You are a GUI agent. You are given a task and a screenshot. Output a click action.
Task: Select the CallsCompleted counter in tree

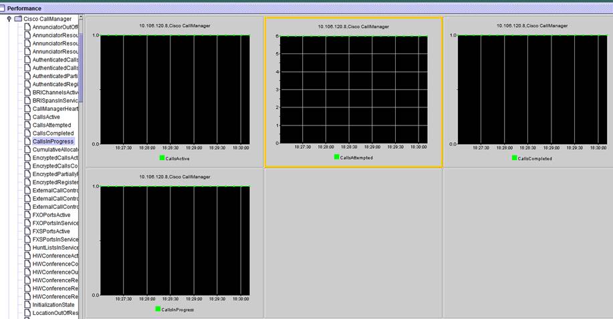pyautogui.click(x=53, y=133)
